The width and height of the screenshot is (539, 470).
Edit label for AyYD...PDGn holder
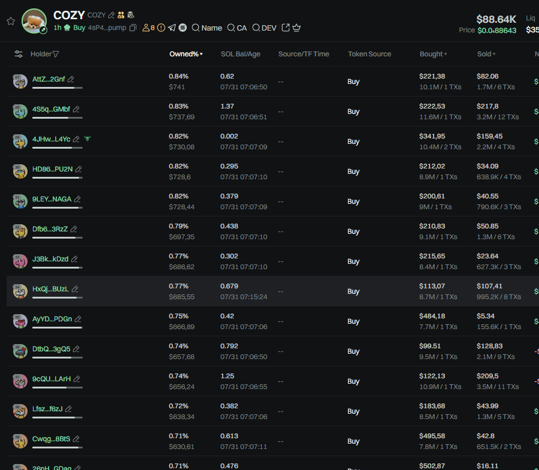(78, 319)
